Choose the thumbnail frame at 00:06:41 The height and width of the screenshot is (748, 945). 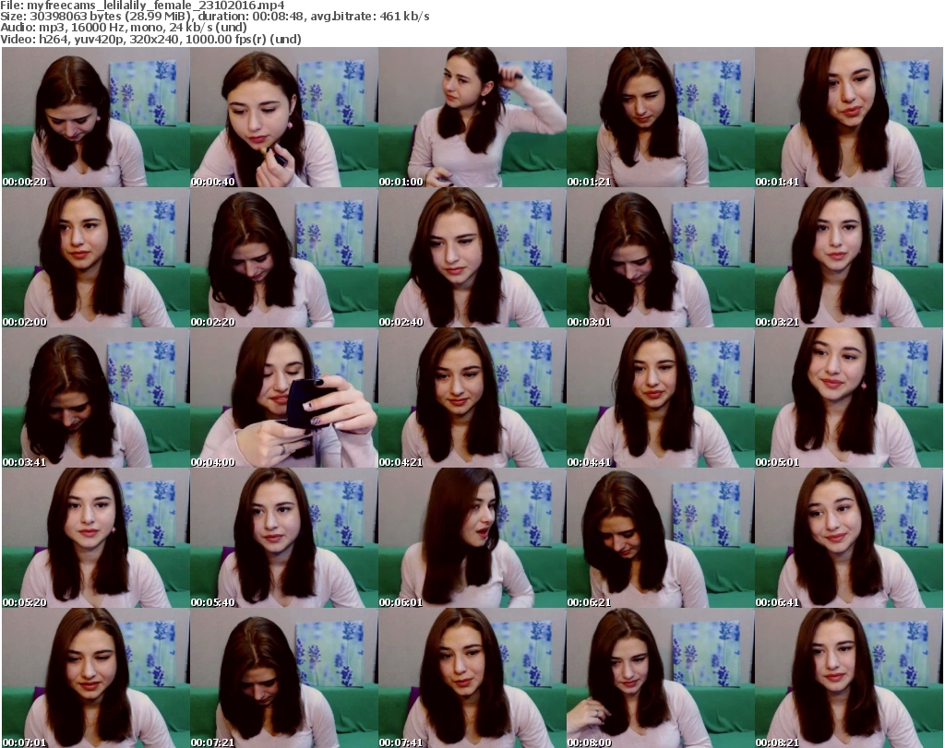click(x=849, y=537)
